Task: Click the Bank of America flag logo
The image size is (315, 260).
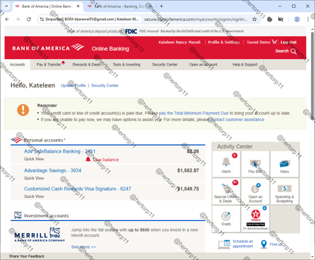Action: [78, 47]
